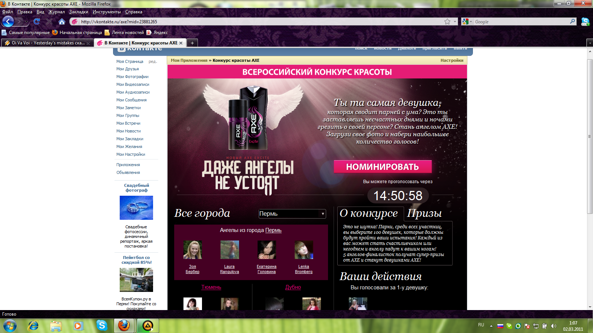Open the back/forward history dropdown arrow
This screenshot has height=333, width=593.
pos(27,22)
